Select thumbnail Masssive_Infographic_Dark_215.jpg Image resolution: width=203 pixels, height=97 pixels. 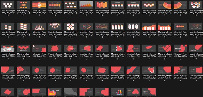(102, 48)
